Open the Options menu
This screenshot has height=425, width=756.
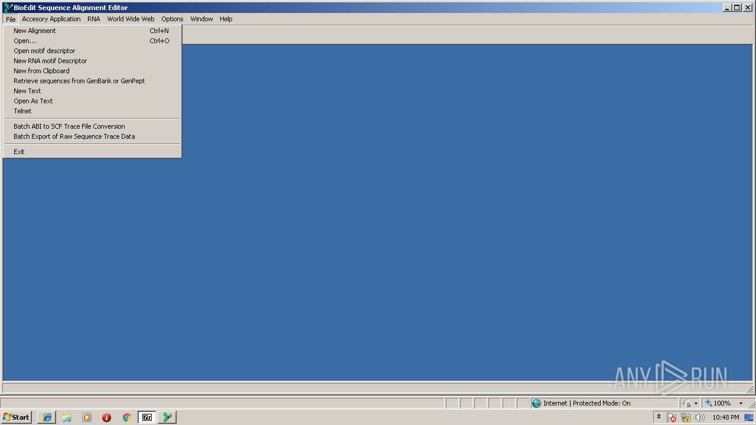click(x=172, y=19)
